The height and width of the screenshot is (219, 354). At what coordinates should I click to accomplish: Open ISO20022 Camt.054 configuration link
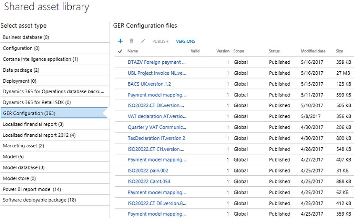point(149,182)
